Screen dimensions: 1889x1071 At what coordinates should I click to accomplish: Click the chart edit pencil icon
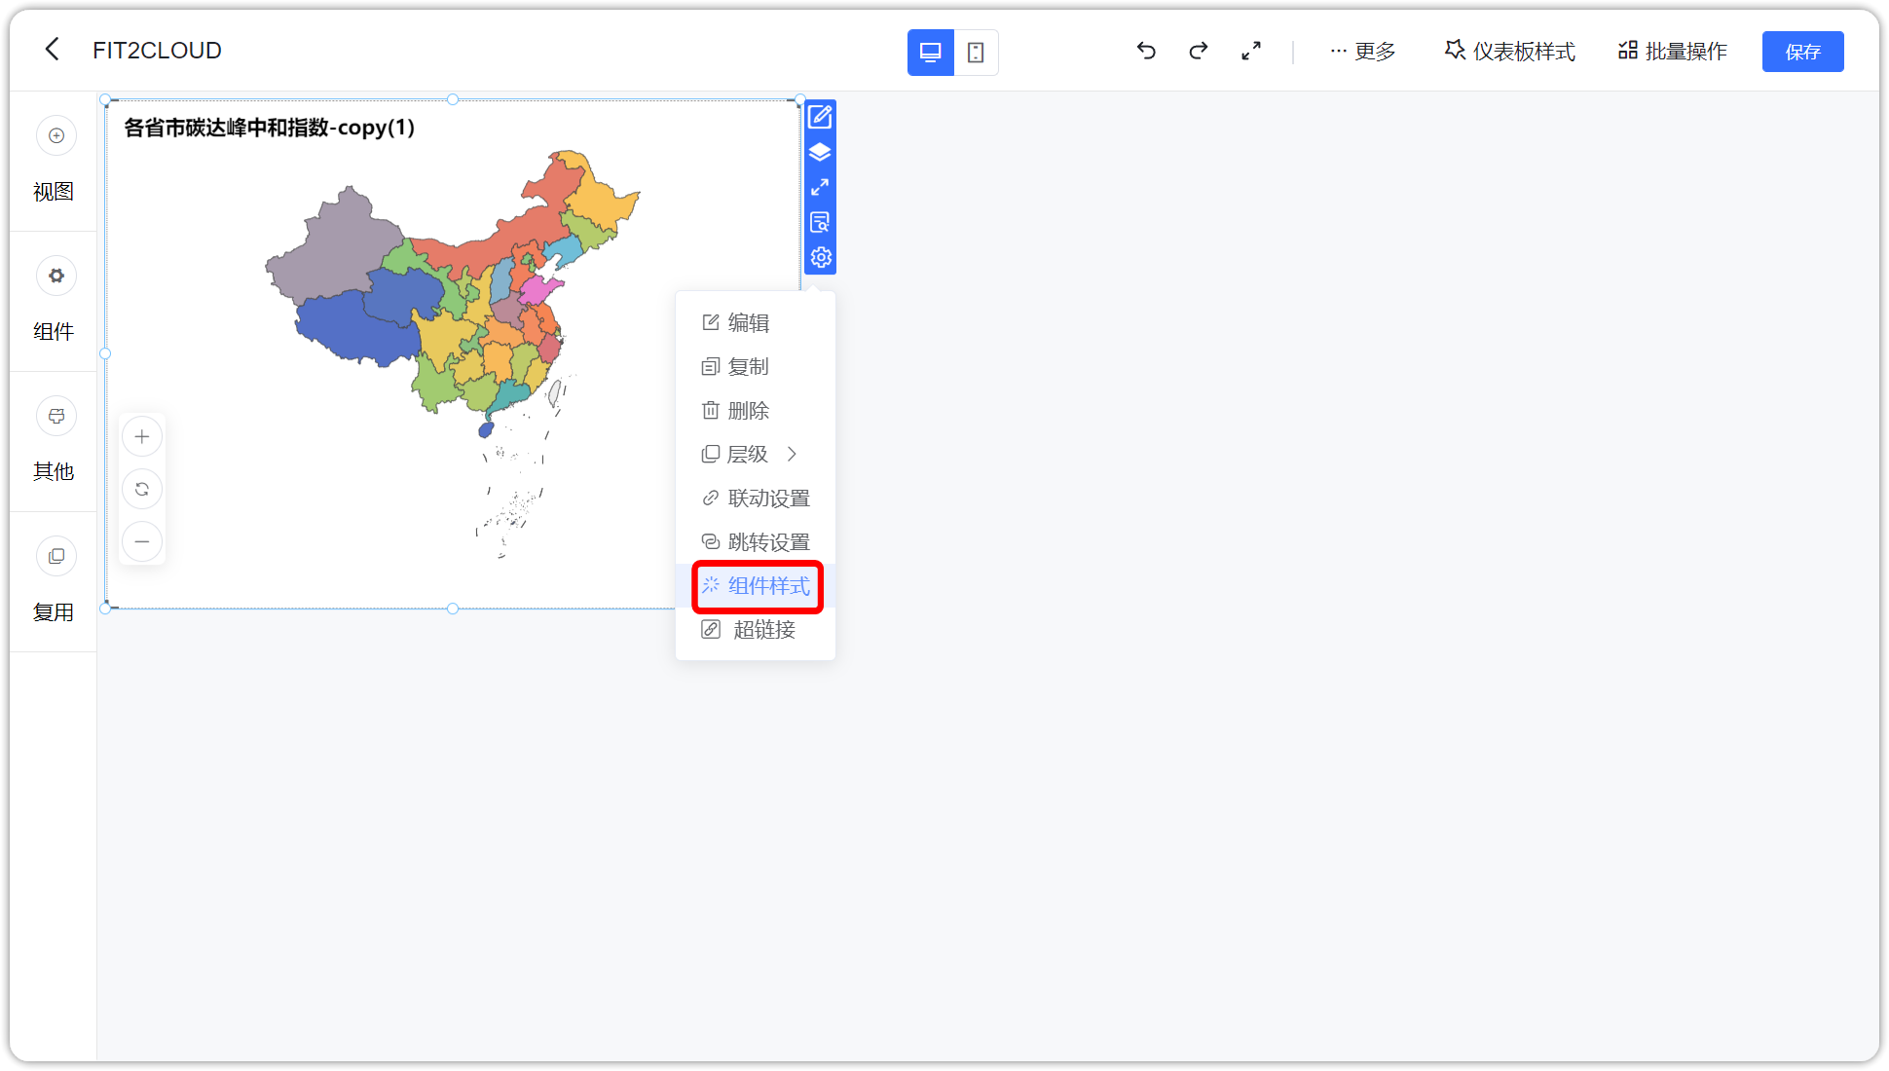pyautogui.click(x=820, y=117)
